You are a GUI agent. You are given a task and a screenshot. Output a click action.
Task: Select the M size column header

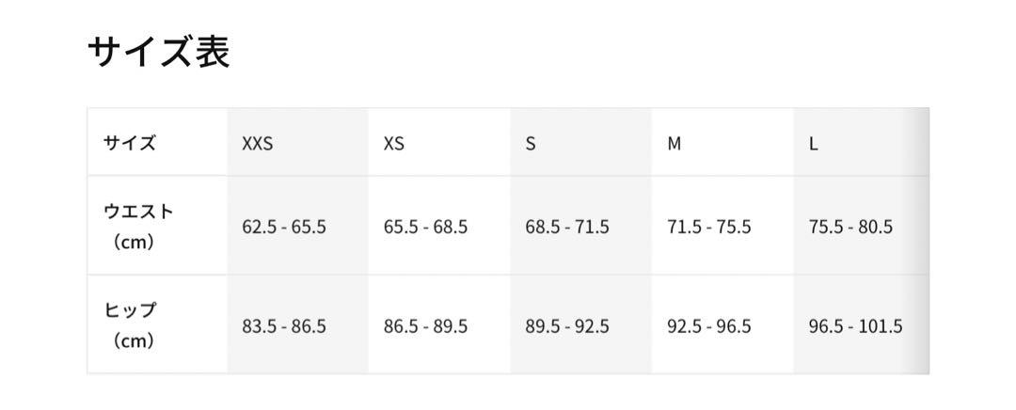click(x=674, y=143)
